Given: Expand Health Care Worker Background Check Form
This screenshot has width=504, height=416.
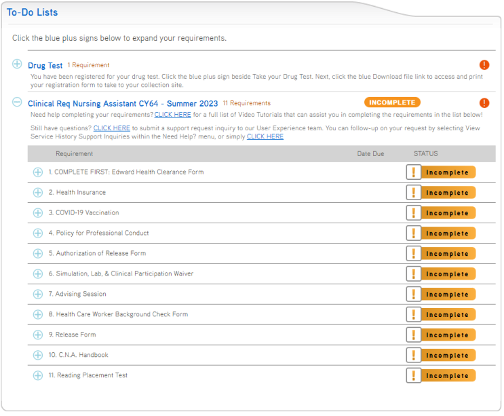Looking at the screenshot, I should pos(38,314).
